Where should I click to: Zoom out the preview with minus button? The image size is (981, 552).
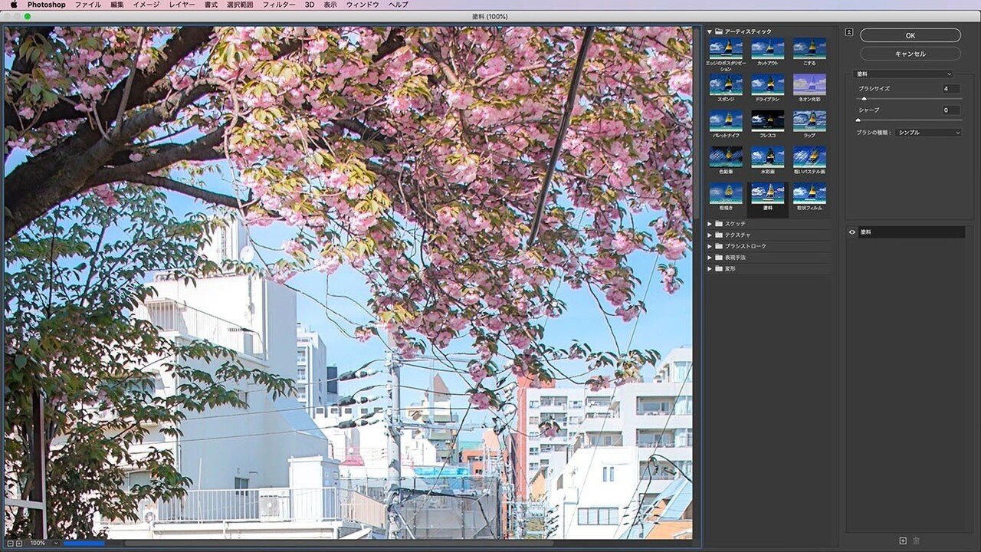pyautogui.click(x=10, y=543)
